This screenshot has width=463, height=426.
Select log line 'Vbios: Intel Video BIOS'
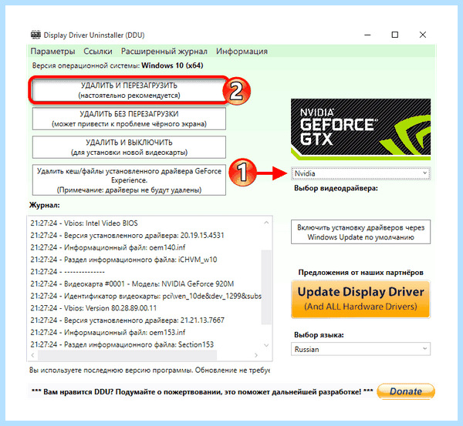84,223
